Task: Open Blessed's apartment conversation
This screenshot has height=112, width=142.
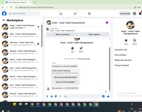Action: tap(21, 52)
